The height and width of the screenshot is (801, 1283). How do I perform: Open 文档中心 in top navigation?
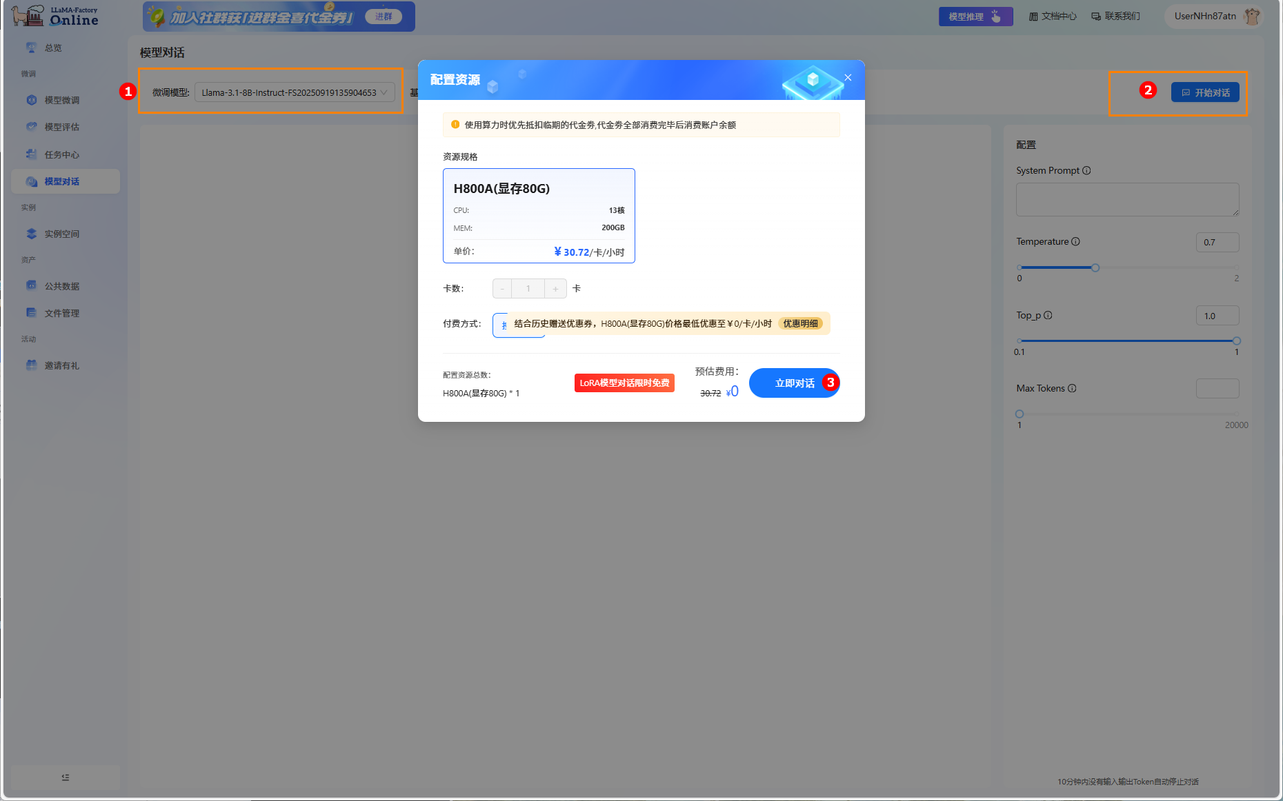coord(1053,17)
